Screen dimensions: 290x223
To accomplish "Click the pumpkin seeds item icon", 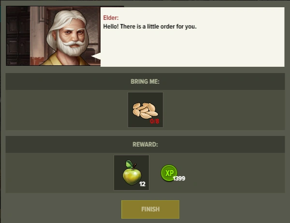I will coord(145,110).
